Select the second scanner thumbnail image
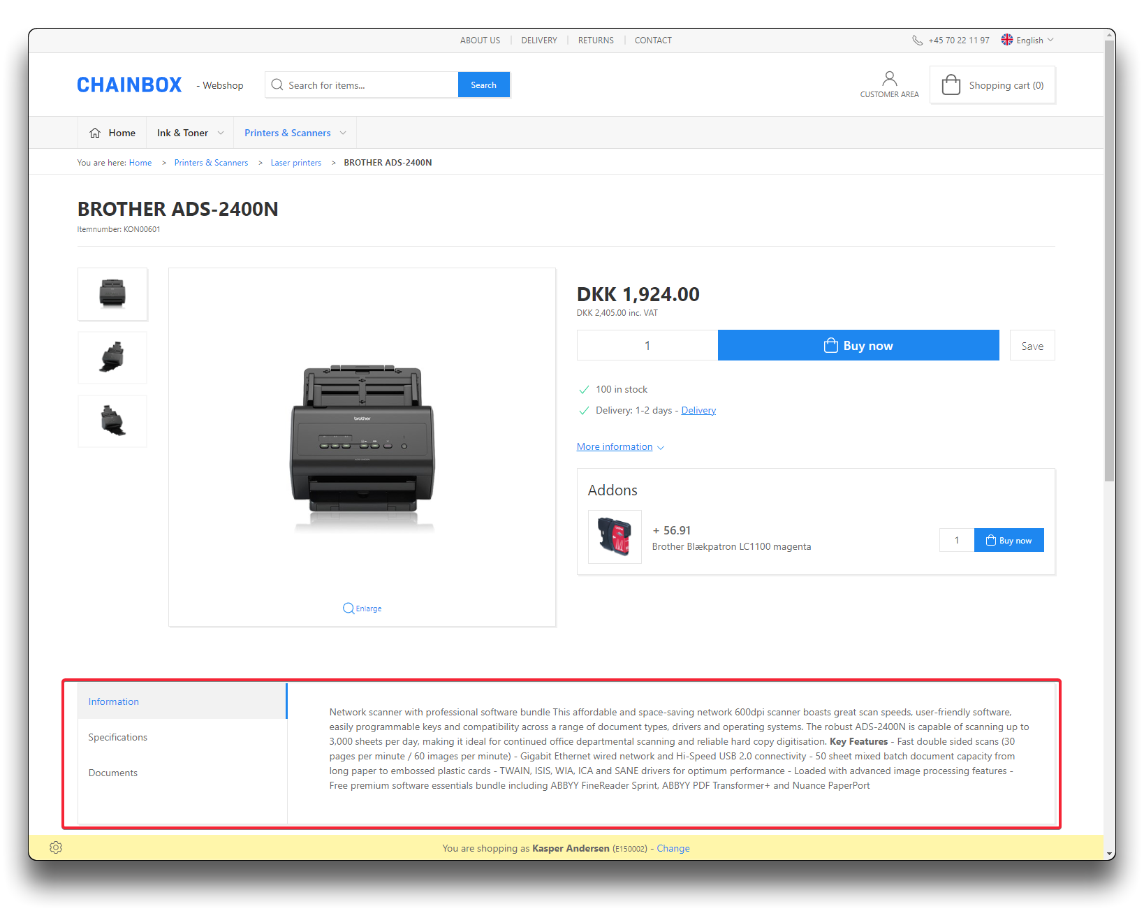The width and height of the screenshot is (1144, 911). coord(112,358)
